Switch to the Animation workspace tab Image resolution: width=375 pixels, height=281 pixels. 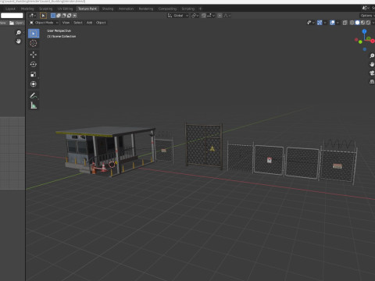[x=126, y=9]
